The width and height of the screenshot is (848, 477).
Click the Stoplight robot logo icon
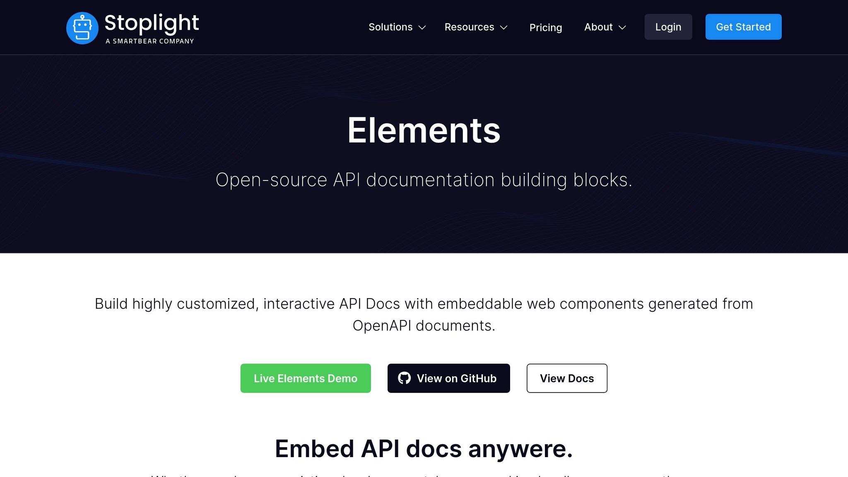pyautogui.click(x=82, y=28)
